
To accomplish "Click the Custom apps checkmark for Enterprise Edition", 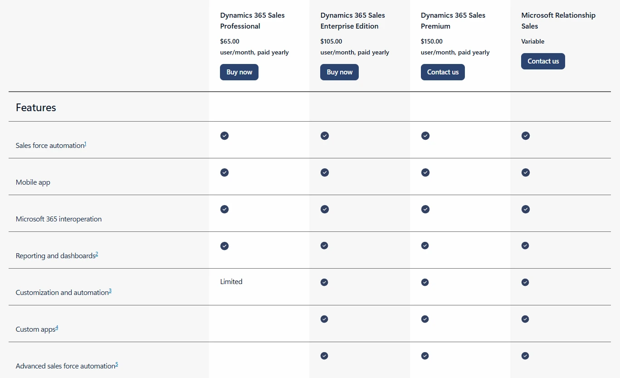I will [324, 319].
